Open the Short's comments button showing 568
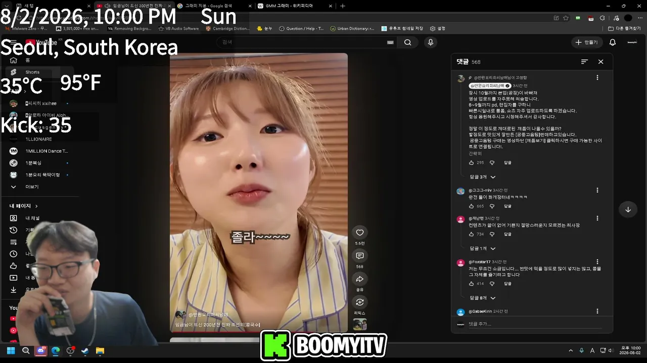 [360, 256]
